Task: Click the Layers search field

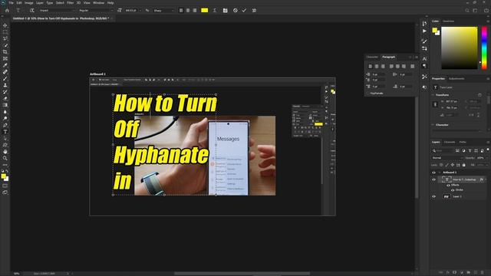Action: coord(443,151)
